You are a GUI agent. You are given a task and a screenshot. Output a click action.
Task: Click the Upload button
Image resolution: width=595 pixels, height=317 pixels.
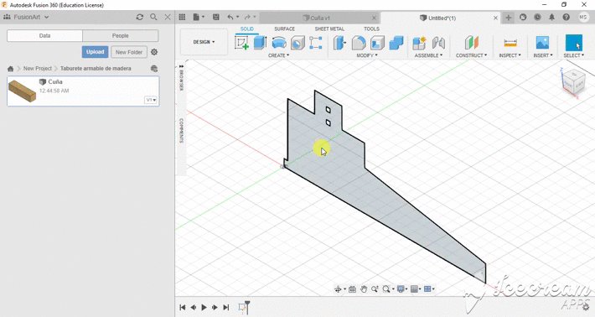point(96,52)
